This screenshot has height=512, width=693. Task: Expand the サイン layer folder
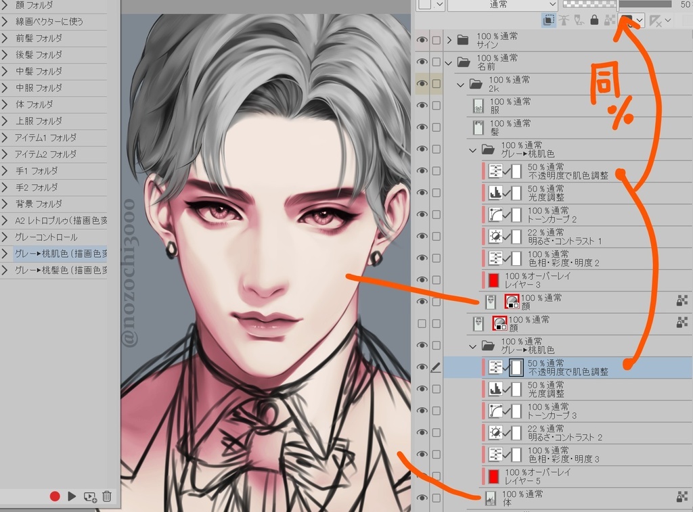[449, 40]
